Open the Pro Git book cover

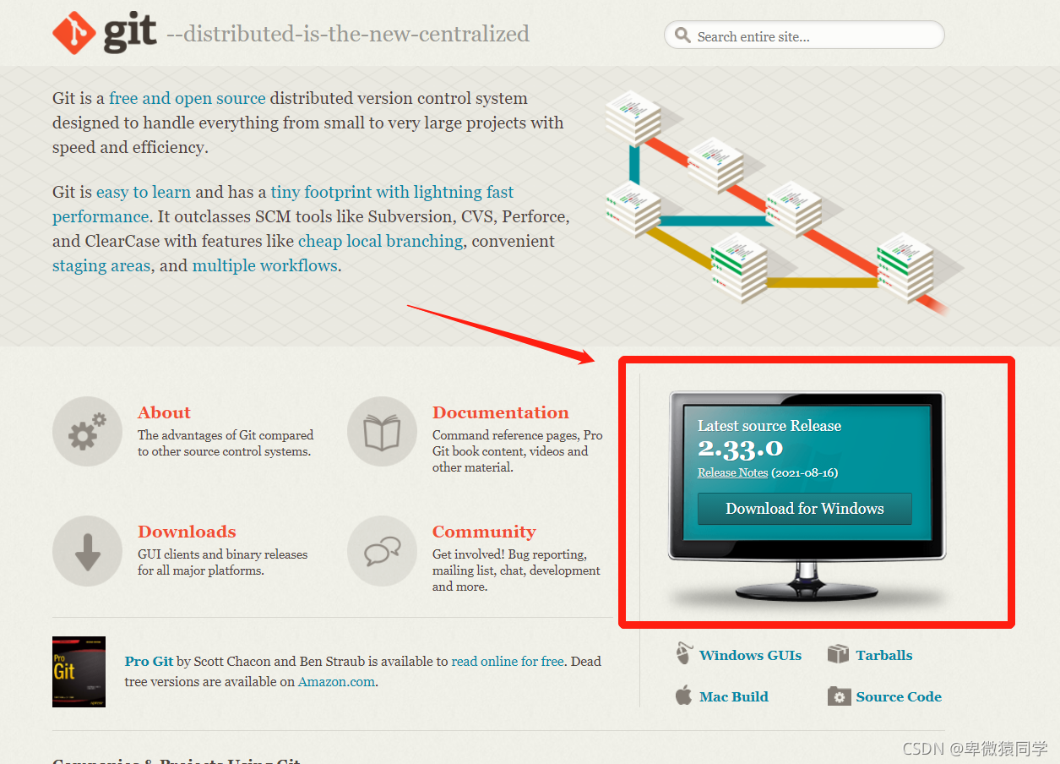point(79,672)
